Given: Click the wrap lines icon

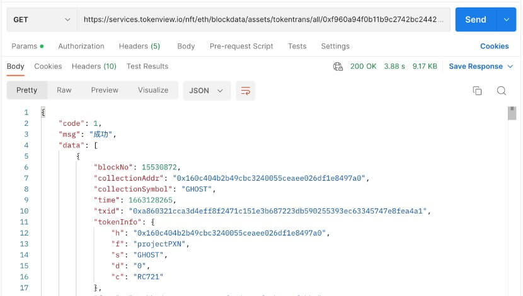Looking at the screenshot, I should click(x=246, y=91).
